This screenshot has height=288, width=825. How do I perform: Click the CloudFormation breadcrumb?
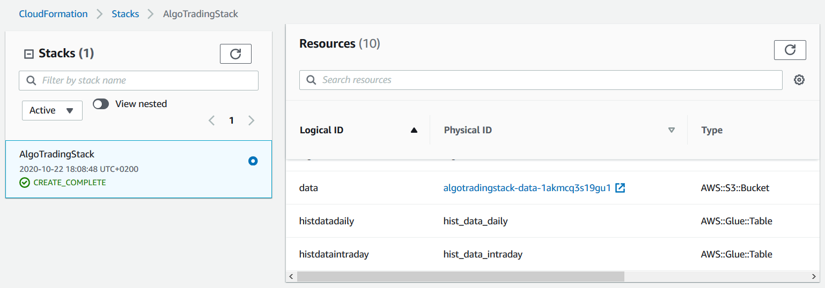pyautogui.click(x=53, y=14)
